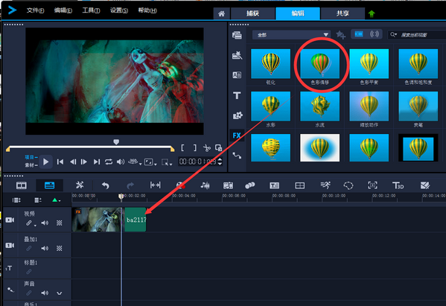Go to the Home workspace tab
The width and height of the screenshot is (446, 306).
tap(222, 13)
